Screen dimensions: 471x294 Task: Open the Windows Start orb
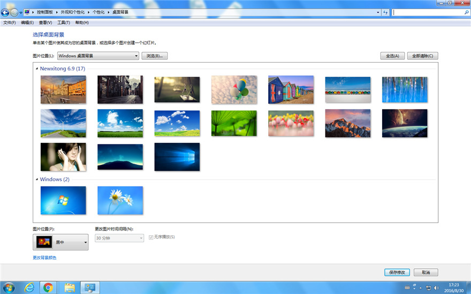pos(9,288)
